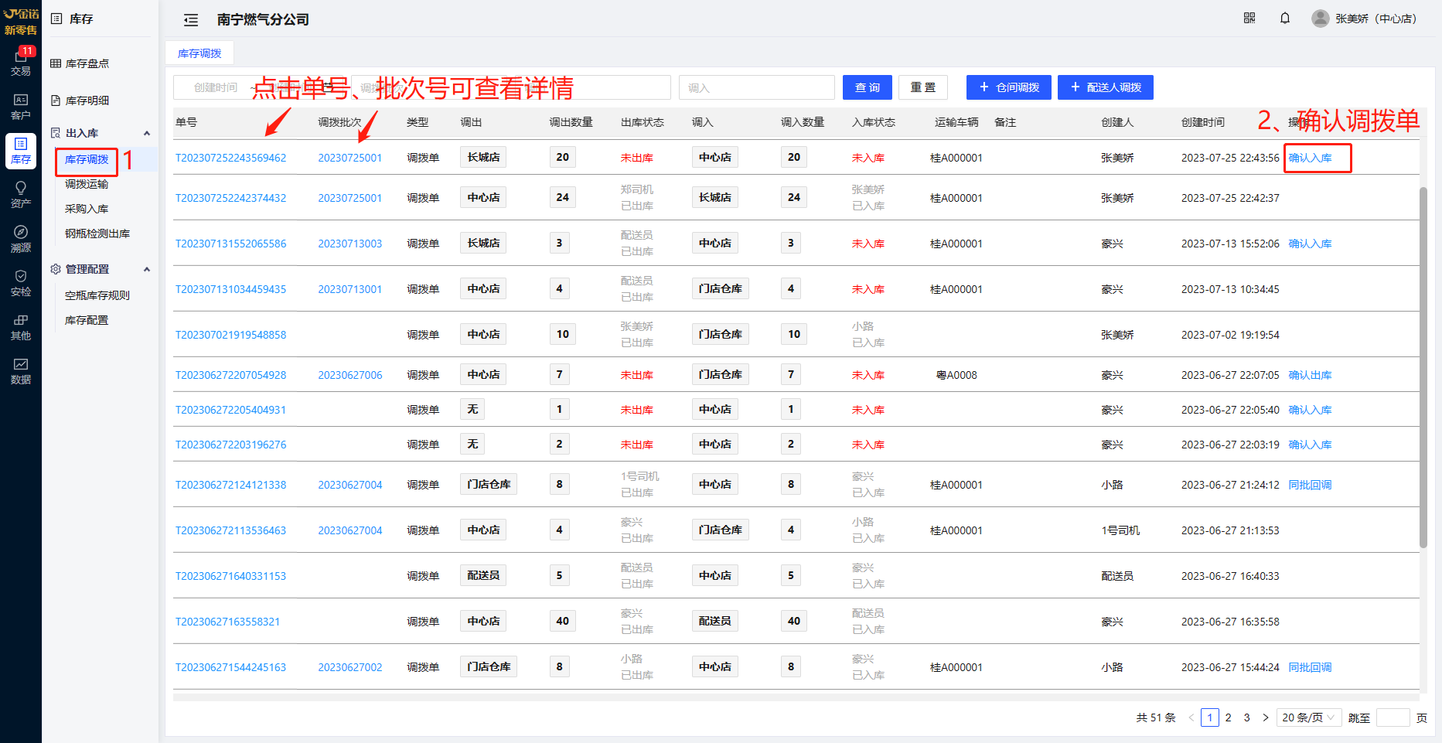The width and height of the screenshot is (1442, 743).
Task: Open order T20230627163558321 details
Action: (x=227, y=622)
